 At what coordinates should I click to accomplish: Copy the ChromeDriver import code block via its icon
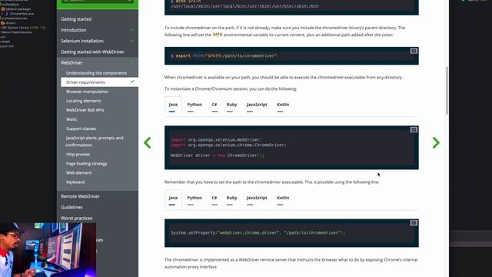pos(414,130)
